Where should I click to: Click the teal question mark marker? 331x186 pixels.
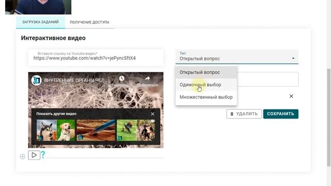coord(43,155)
